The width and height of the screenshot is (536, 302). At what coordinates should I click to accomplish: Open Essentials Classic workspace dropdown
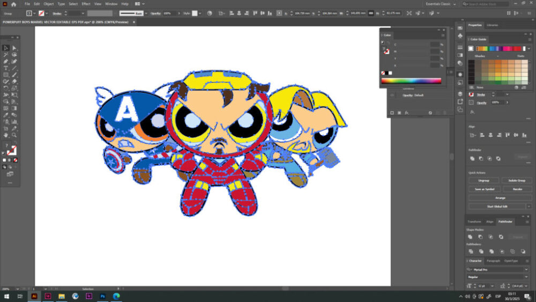coord(441,4)
